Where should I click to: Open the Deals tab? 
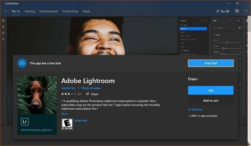[x=86, y=11]
